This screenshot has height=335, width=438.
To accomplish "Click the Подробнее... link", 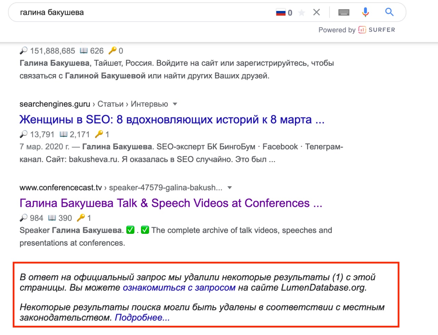I will point(142,318).
